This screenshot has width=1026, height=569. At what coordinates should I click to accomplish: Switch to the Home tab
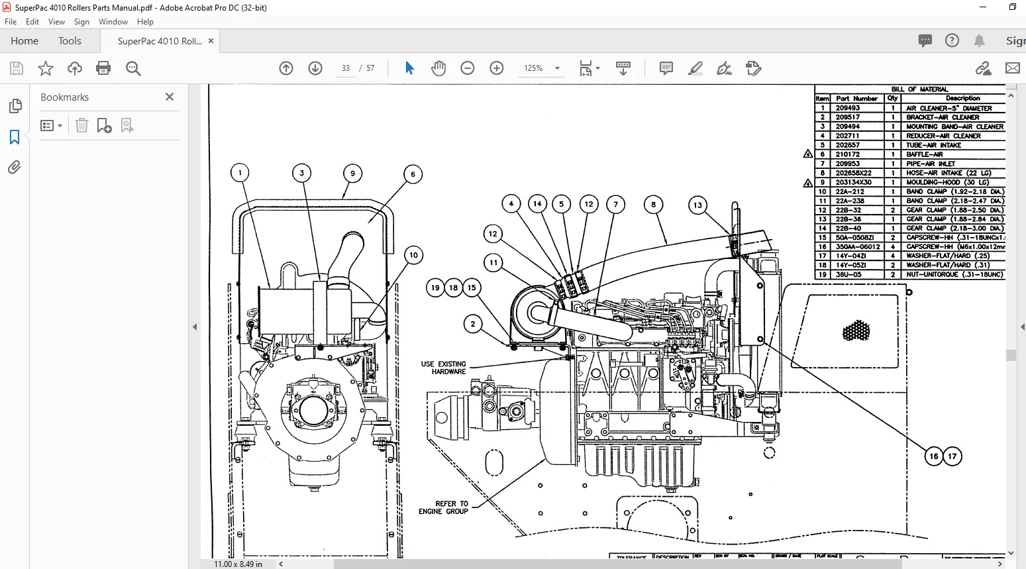pos(25,41)
